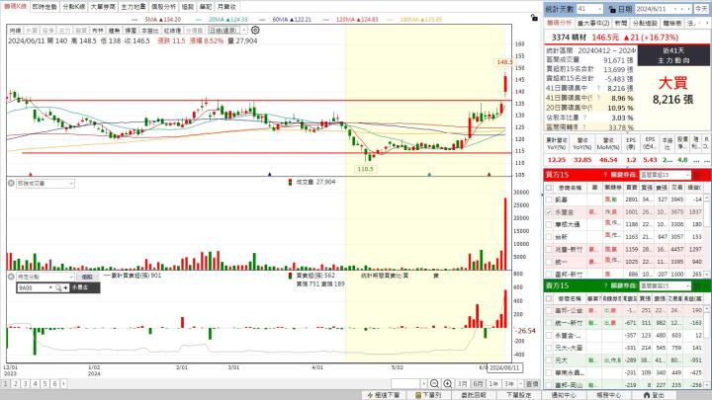Click help icon beside 佔股本比重
The width and height of the screenshot is (712, 400).
585,118
